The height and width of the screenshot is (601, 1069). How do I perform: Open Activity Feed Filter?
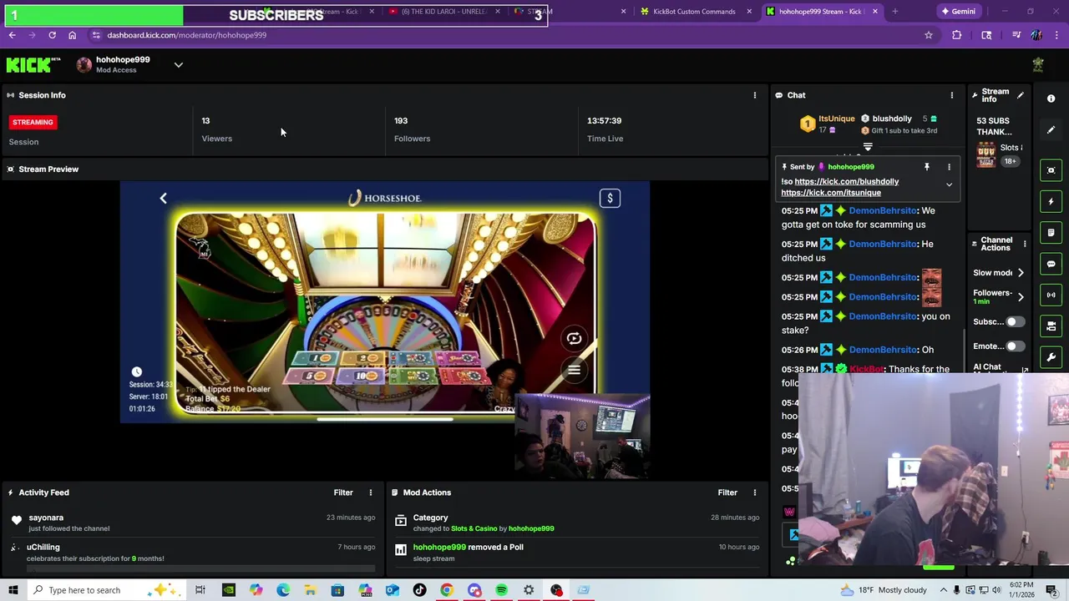[343, 492]
